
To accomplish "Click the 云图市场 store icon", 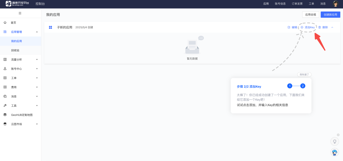I will click(x=5, y=124).
